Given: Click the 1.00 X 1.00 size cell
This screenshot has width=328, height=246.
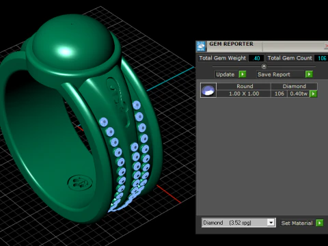Looking at the screenshot, I should click(x=244, y=94).
